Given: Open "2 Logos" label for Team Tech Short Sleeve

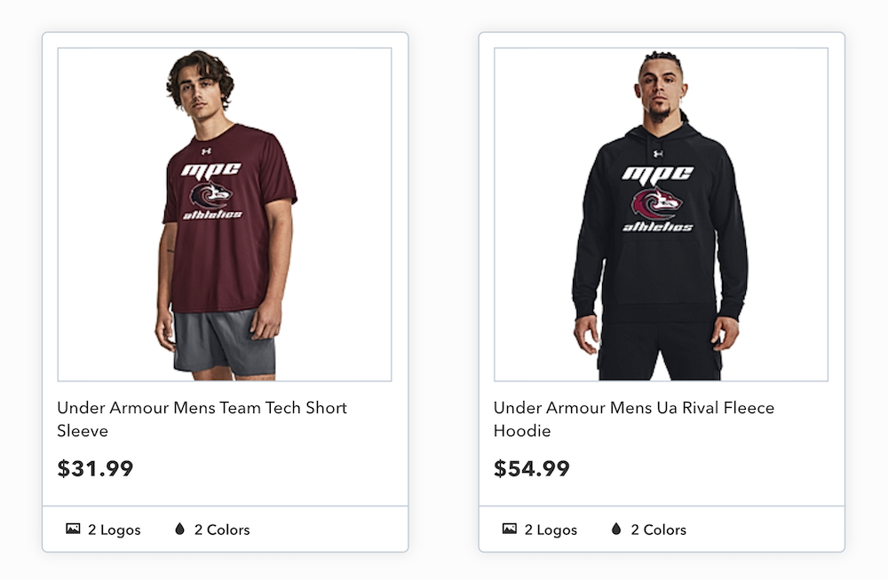Looking at the screenshot, I should (x=114, y=529).
